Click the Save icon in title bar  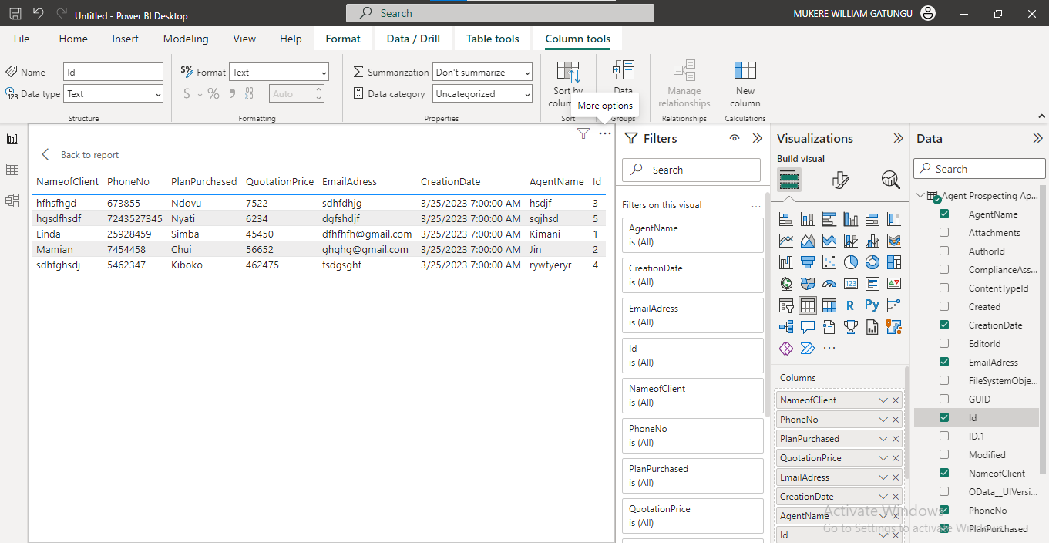[x=15, y=13]
